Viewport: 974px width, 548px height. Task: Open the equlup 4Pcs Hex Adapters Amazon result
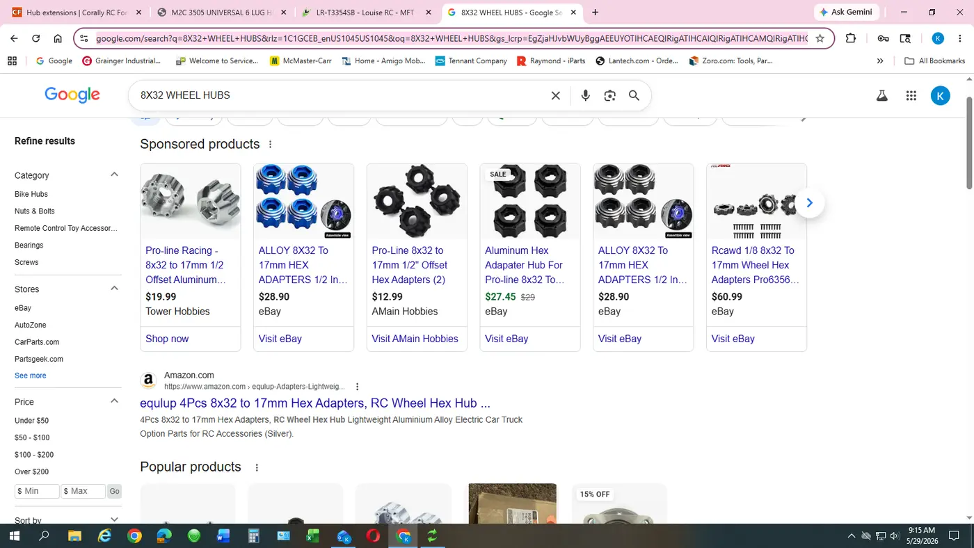(315, 403)
